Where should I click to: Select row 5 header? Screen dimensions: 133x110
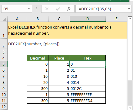(4, 64)
